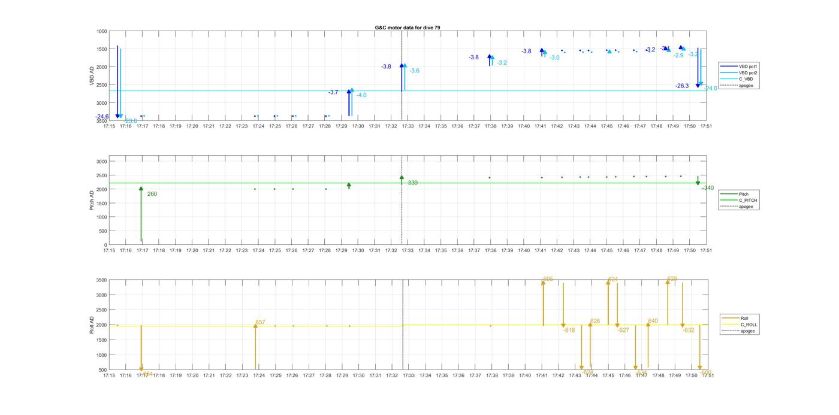Viewport: 839px width, 415px height.
Task: Click the '-24.6' data label
Action: pyautogui.click(x=102, y=117)
